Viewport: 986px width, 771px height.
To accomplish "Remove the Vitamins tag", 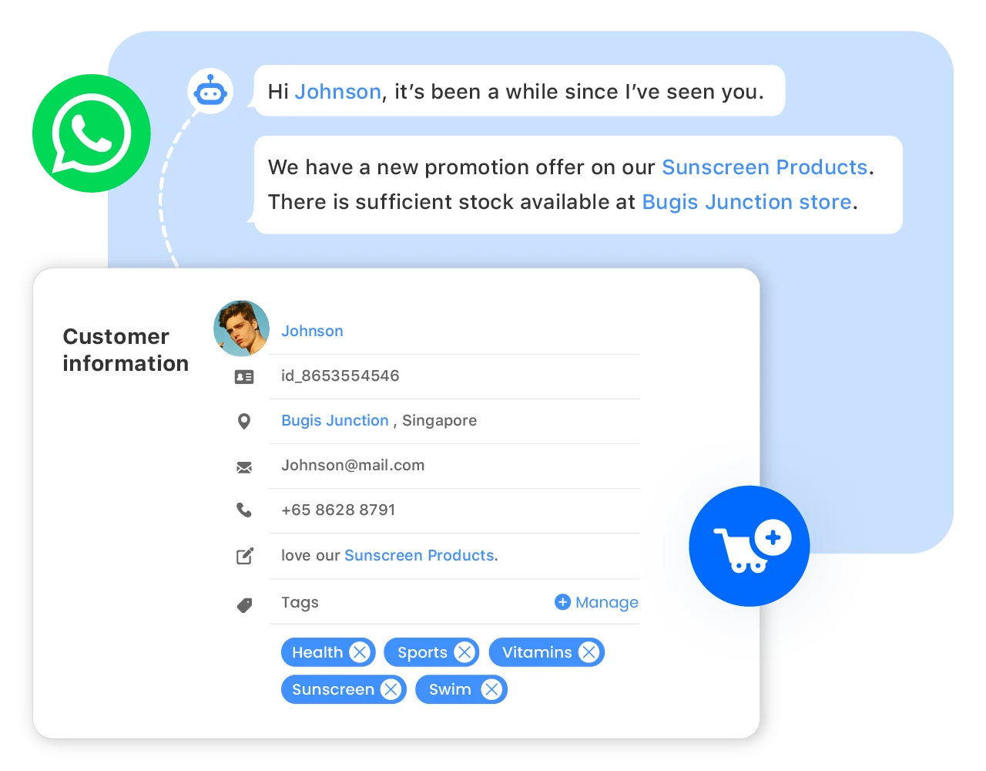I will pos(589,652).
